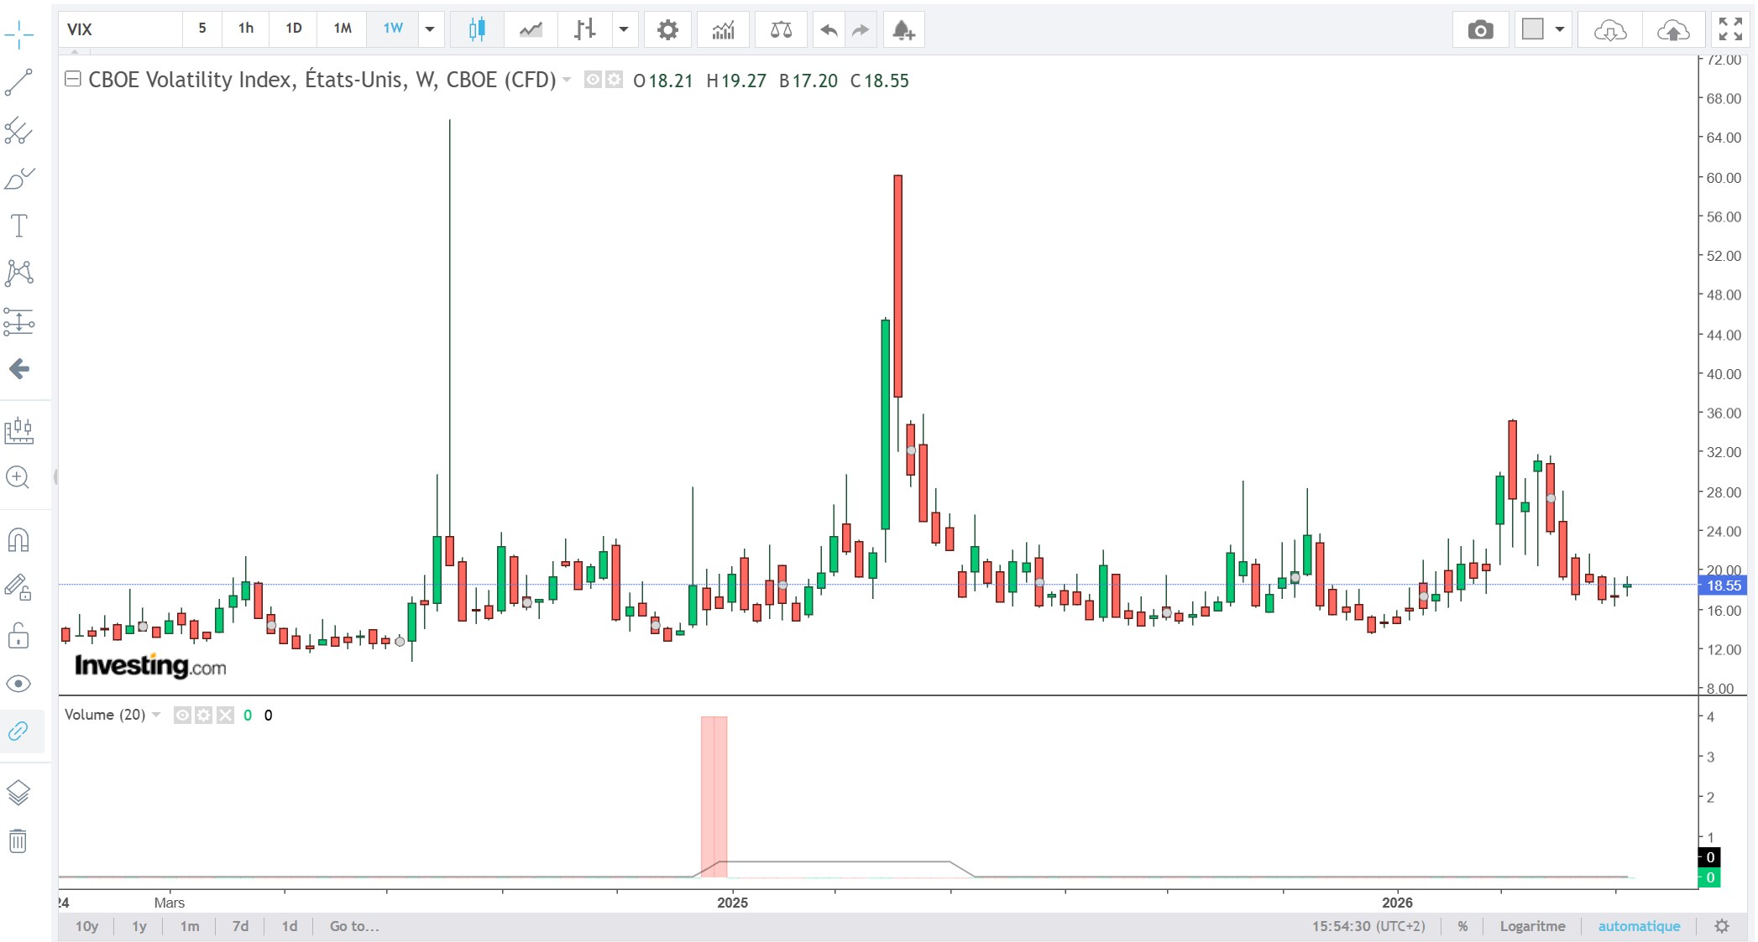Open the compare symbols scales icon
Image resolution: width=1758 pixels, height=942 pixels.
[x=781, y=30]
